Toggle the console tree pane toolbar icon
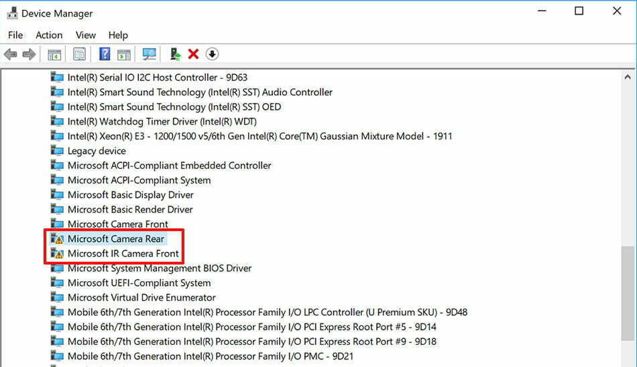637x367 pixels. [x=54, y=54]
